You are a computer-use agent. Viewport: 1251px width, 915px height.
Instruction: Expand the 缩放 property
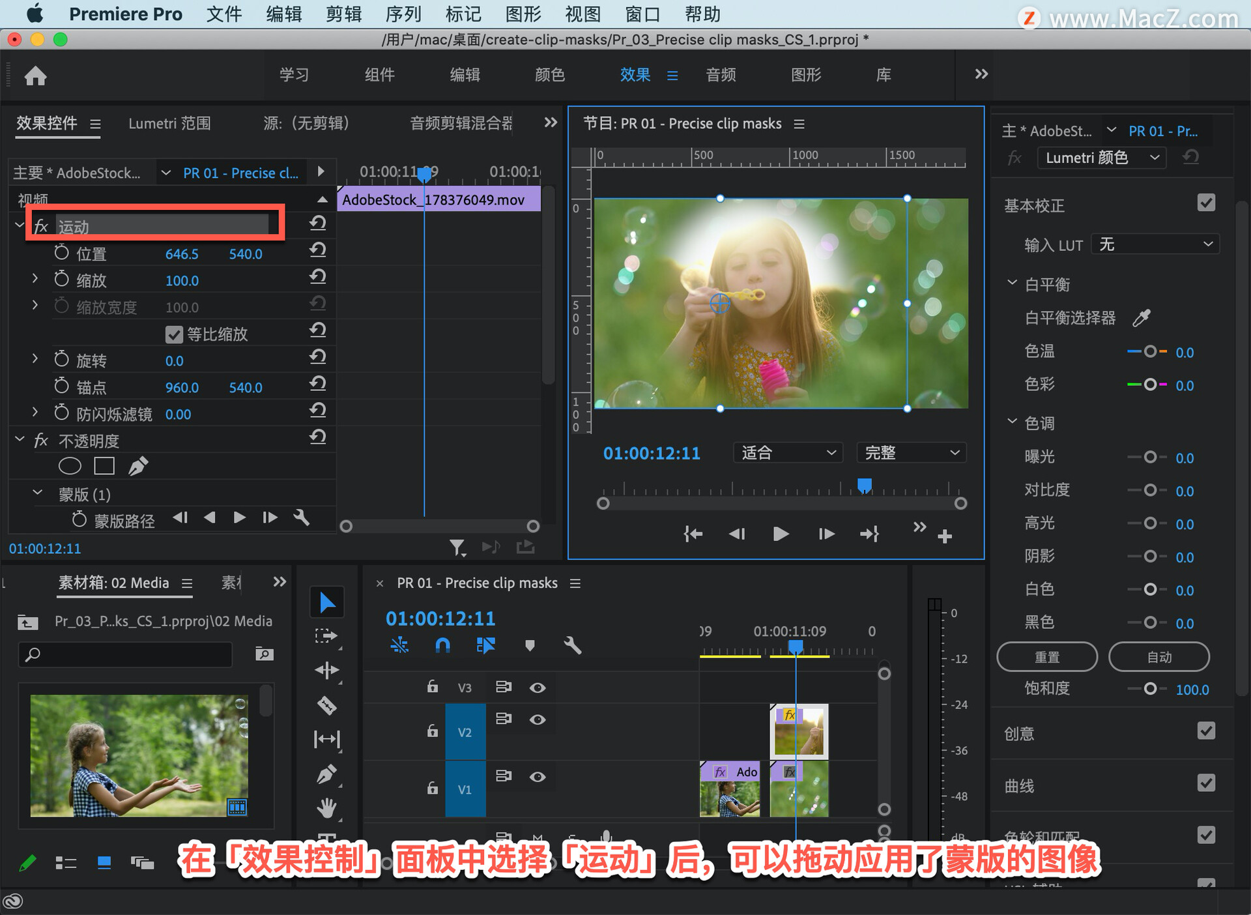coord(35,279)
